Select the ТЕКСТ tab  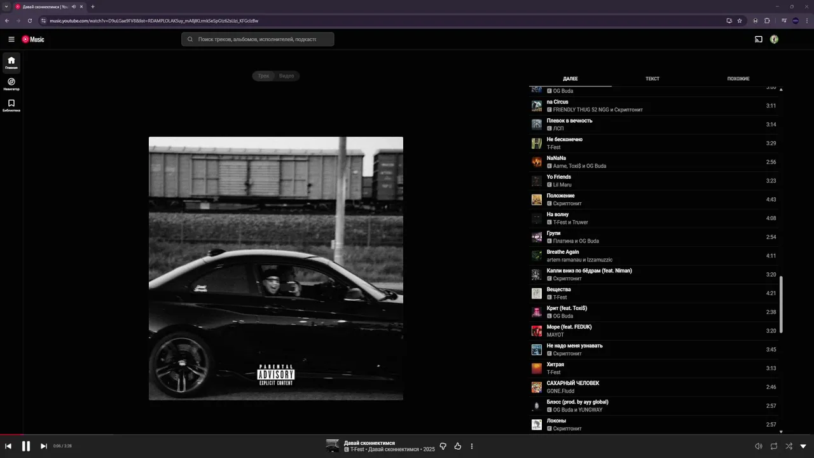(x=652, y=79)
